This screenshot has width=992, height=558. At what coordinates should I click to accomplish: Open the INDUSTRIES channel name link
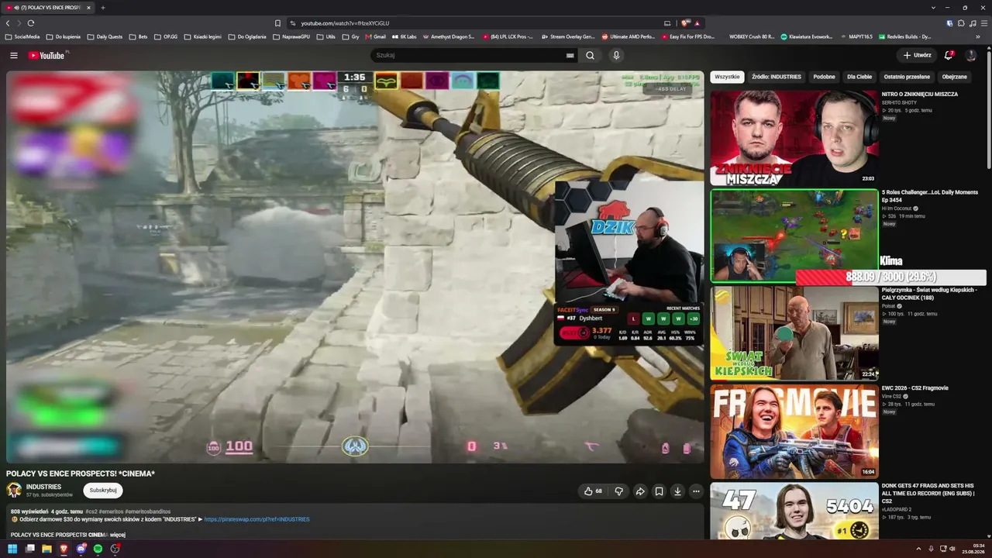point(43,487)
